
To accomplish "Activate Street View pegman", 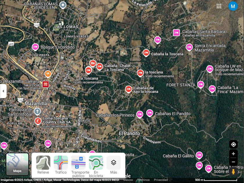I will (x=233, y=172).
